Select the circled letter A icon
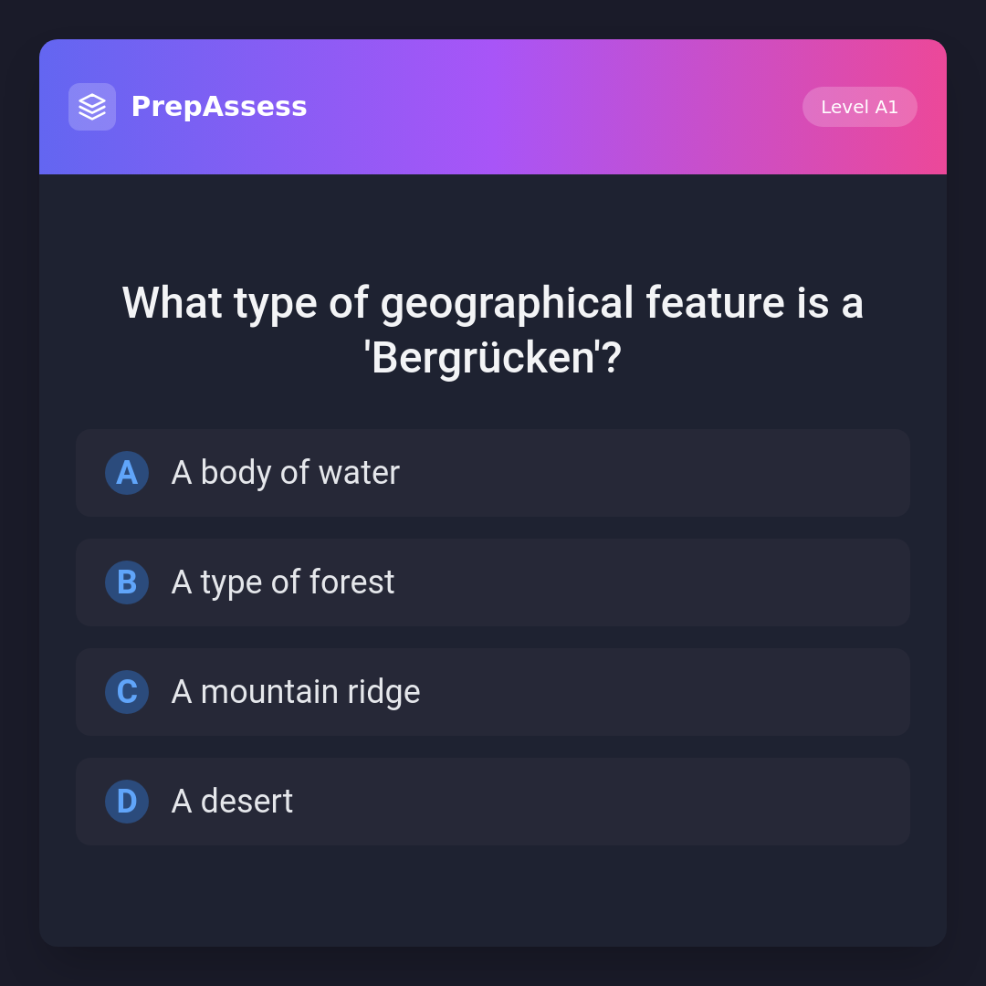 pyautogui.click(x=127, y=473)
